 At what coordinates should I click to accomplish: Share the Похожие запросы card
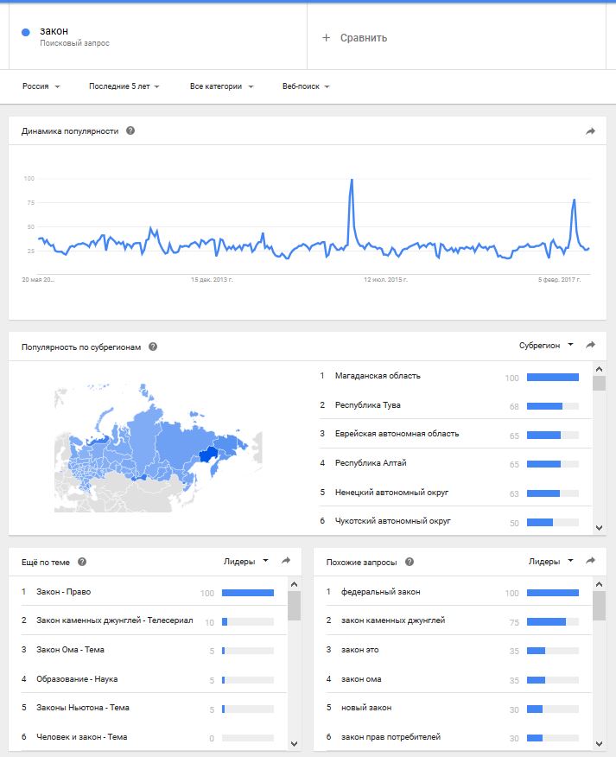(591, 561)
